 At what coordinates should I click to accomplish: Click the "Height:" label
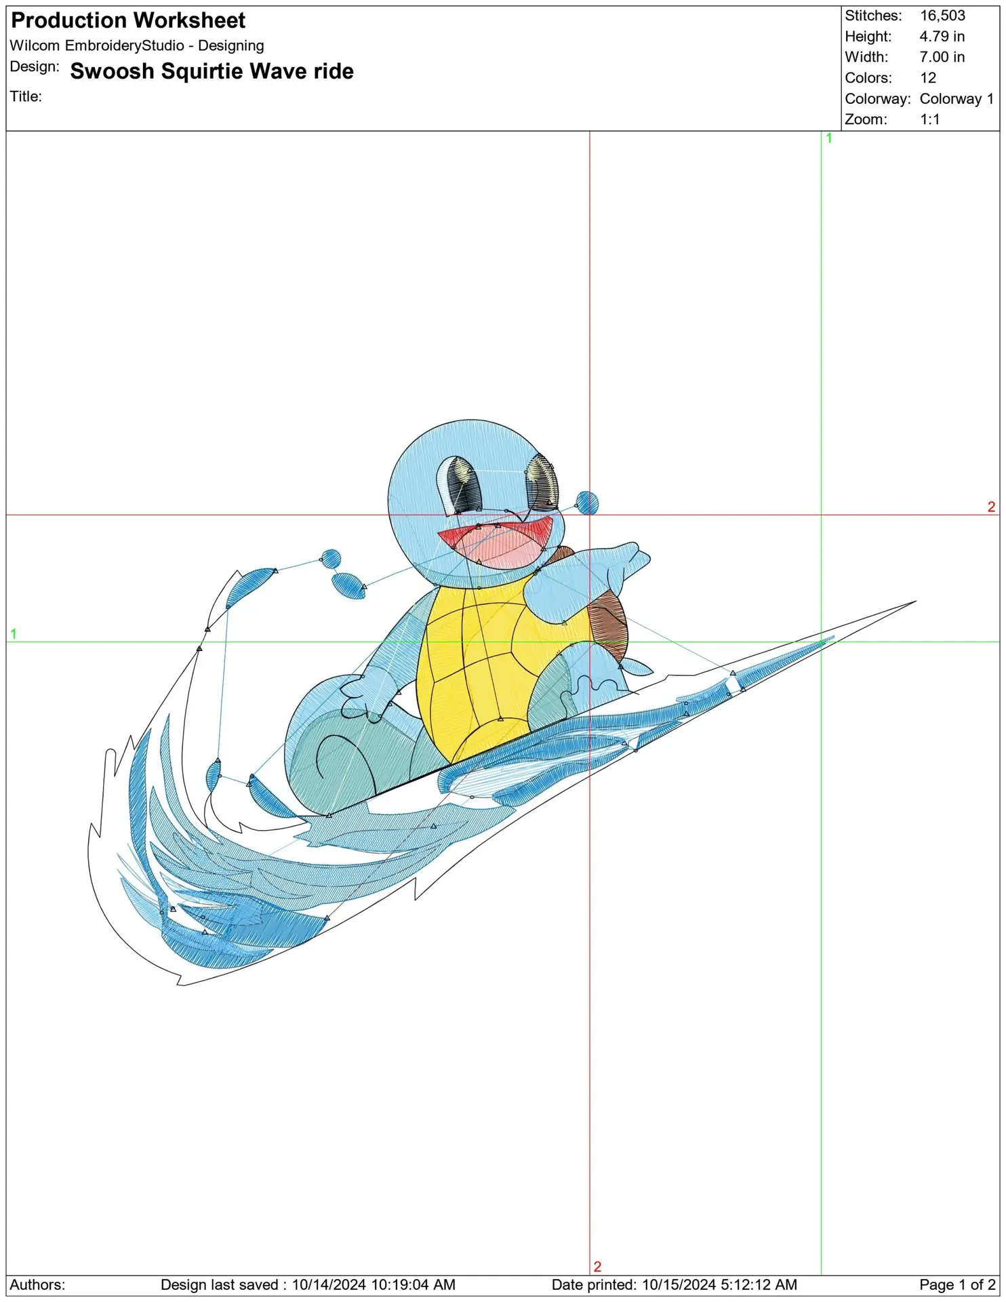coord(868,37)
